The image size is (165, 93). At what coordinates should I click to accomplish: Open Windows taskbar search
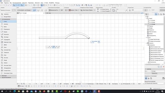pyautogui.click(x=6, y=91)
